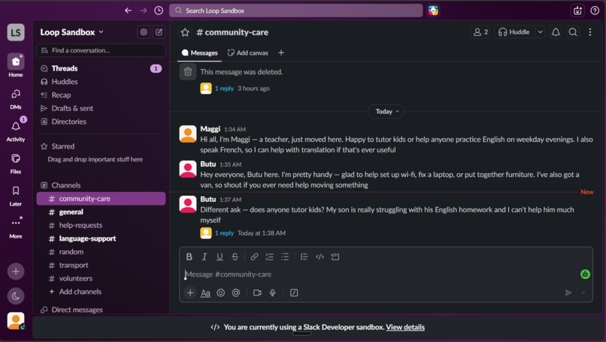Star the community-care channel
The height and width of the screenshot is (342, 606).
[185, 32]
